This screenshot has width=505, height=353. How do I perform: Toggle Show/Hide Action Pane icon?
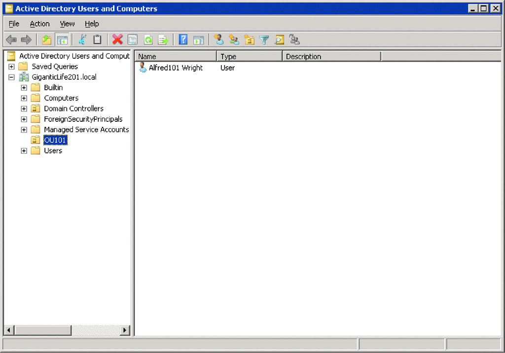coord(198,40)
